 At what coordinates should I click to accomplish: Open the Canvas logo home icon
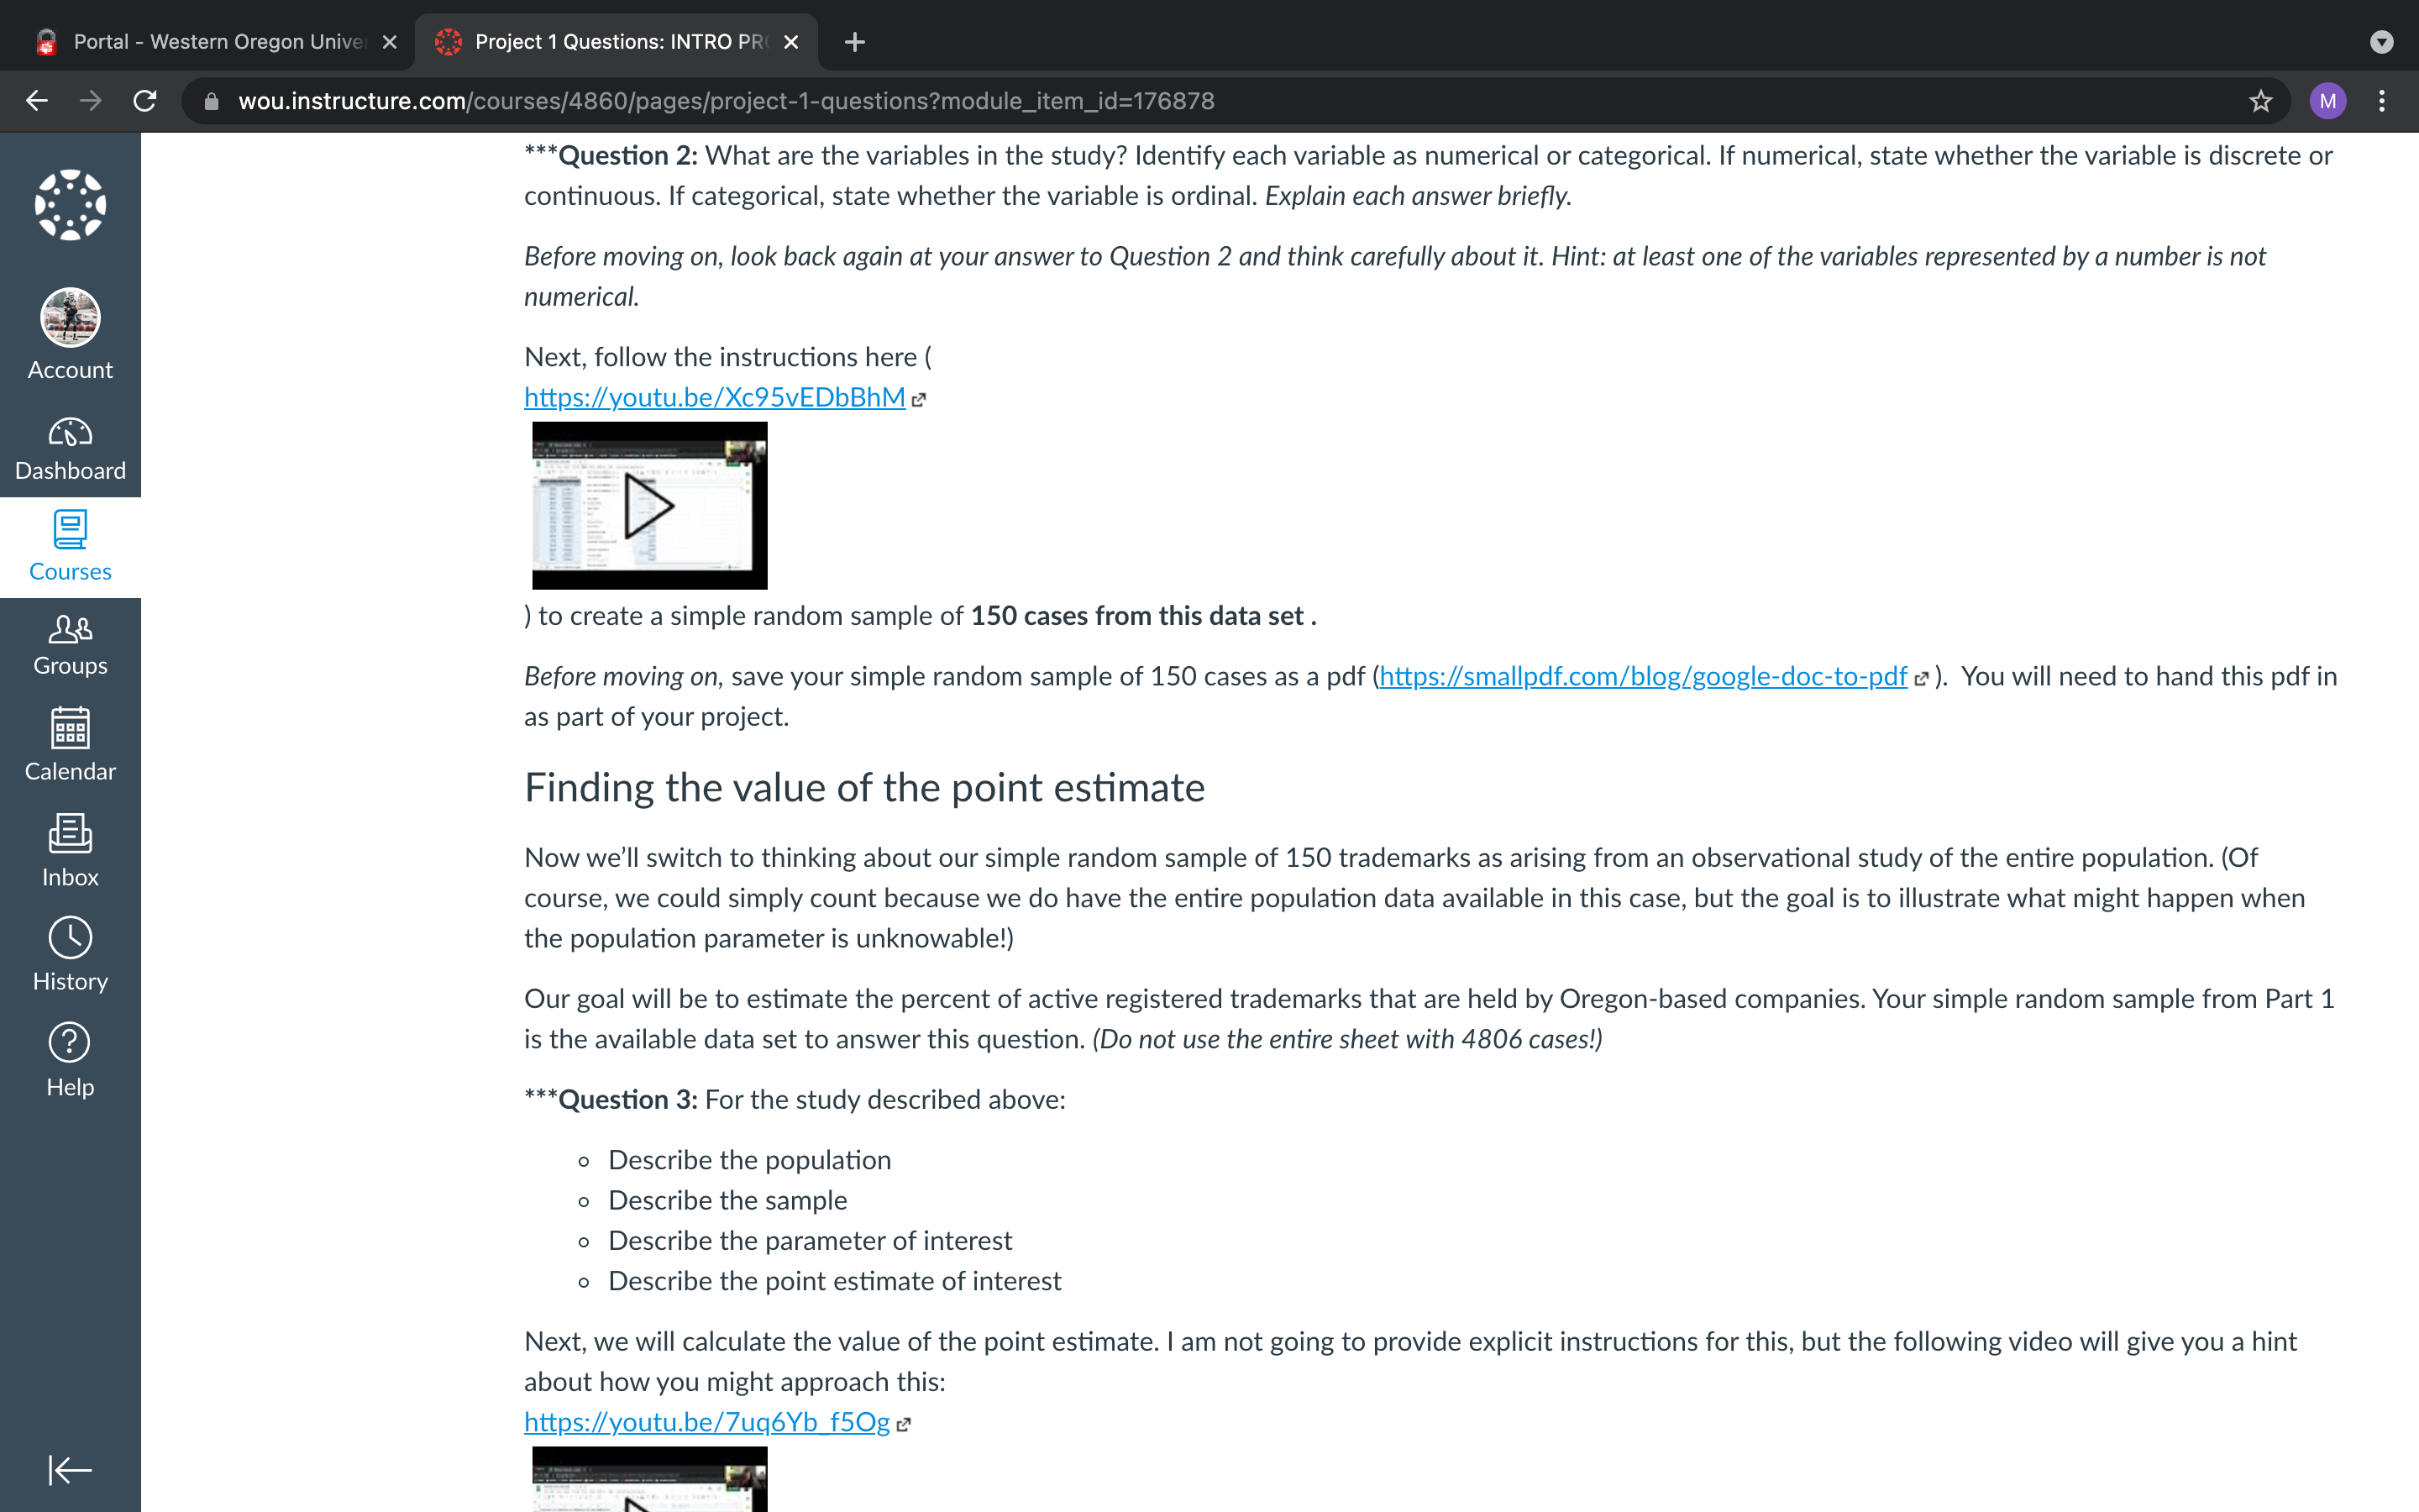click(70, 205)
